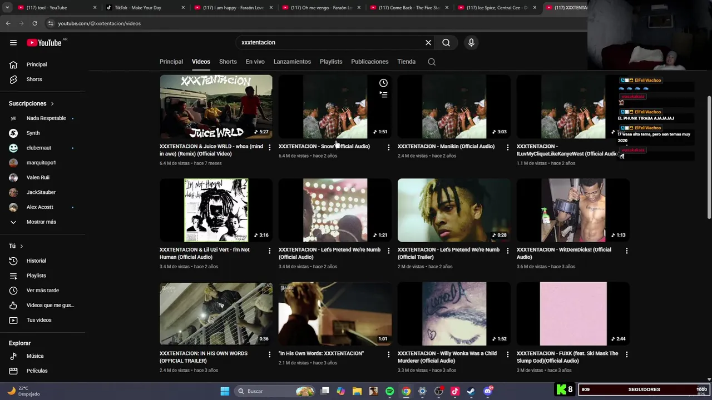Open Windows Start menu
Screen dimensions: 712x400
click(x=225, y=391)
